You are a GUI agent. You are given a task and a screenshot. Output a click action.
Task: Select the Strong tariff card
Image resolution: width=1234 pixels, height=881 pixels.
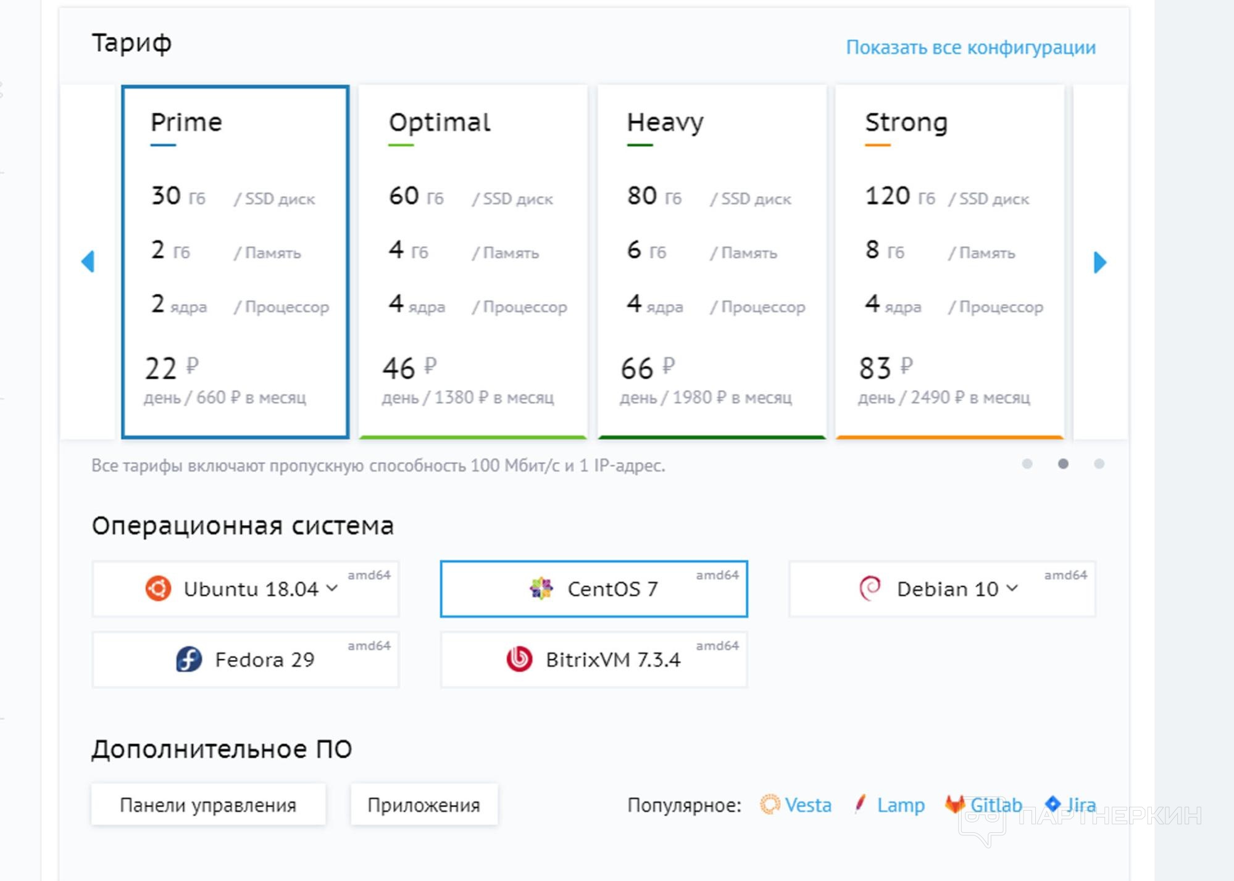tap(950, 262)
